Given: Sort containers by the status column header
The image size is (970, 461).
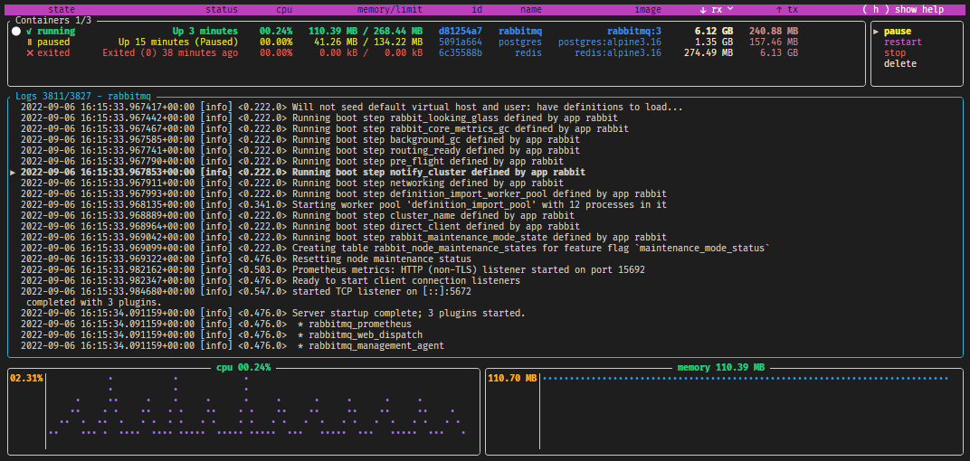Looking at the screenshot, I should point(222,9).
